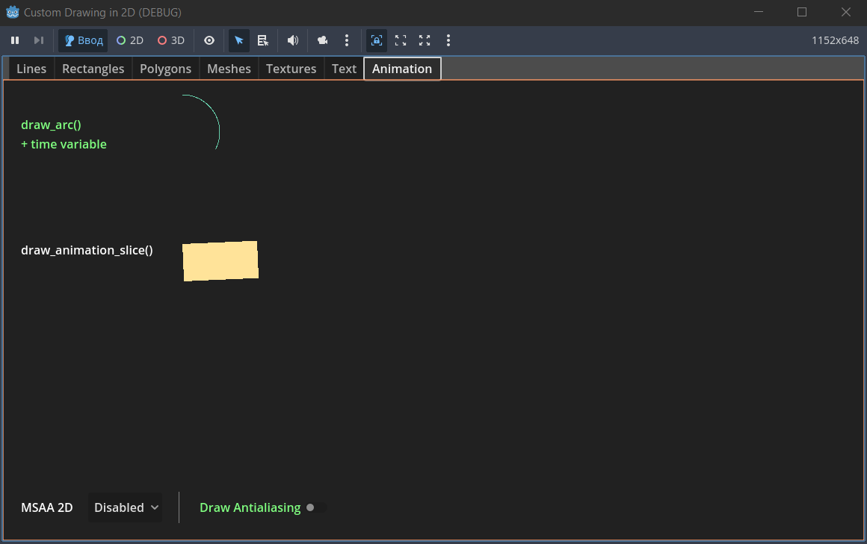867x544 pixels.
Task: Mute game audio with the speaker icon
Action: pos(292,40)
